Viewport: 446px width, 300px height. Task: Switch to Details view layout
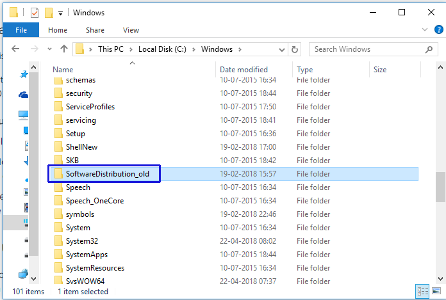[x=423, y=292]
